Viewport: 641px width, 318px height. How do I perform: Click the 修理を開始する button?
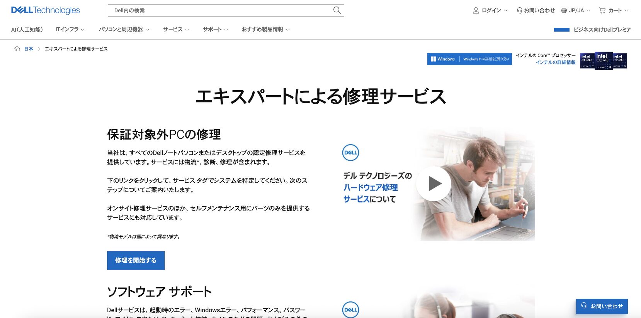coord(136,261)
